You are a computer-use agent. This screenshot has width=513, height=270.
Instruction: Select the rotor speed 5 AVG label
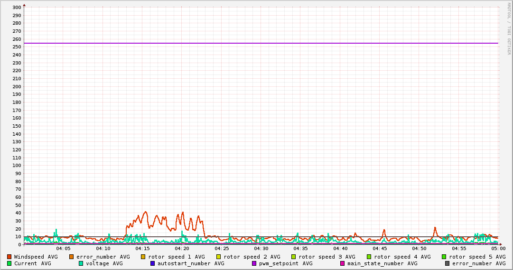(477, 257)
